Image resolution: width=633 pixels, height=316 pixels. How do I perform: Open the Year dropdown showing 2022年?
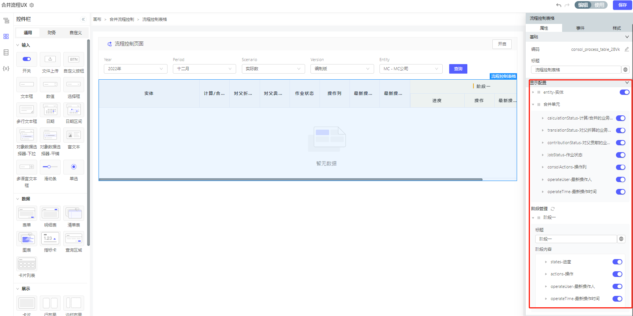(x=135, y=69)
